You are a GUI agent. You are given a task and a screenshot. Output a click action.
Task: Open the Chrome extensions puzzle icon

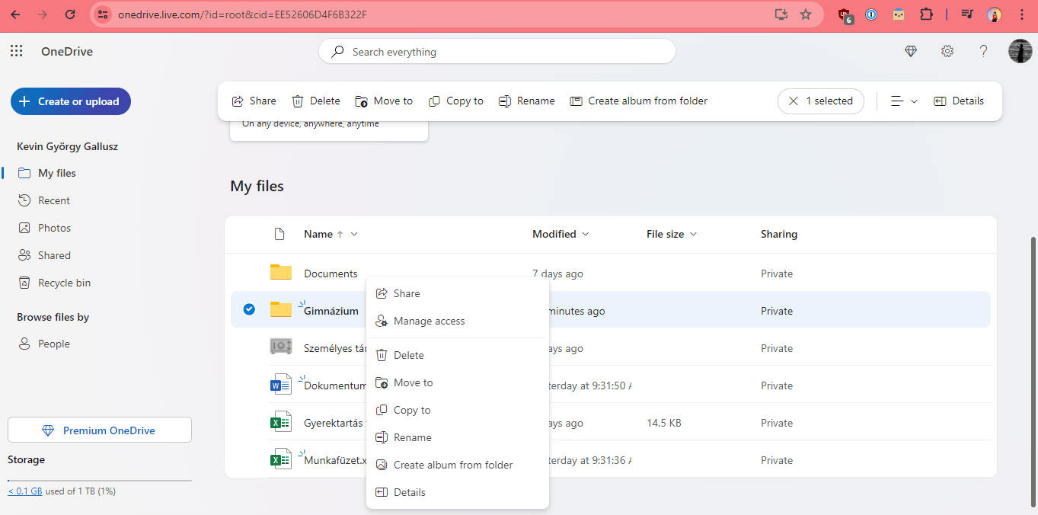(926, 14)
